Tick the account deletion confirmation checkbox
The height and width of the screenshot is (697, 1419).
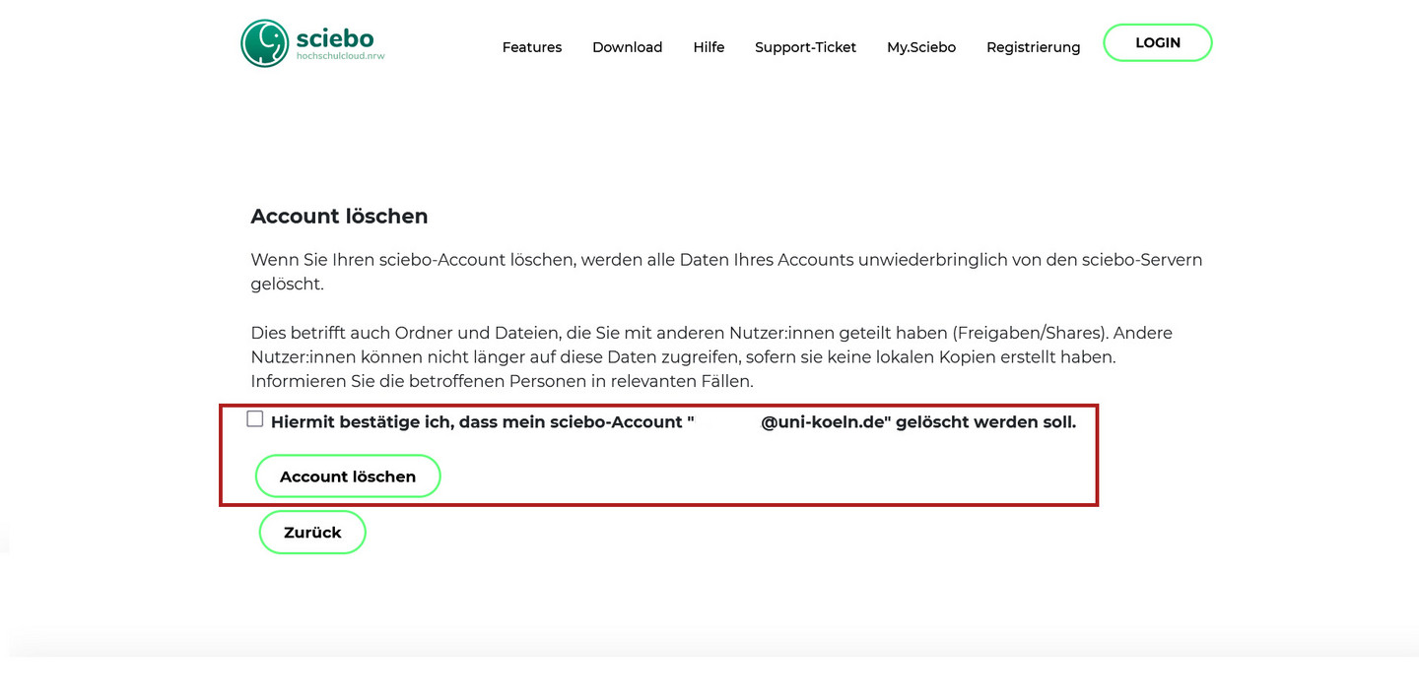coord(255,418)
